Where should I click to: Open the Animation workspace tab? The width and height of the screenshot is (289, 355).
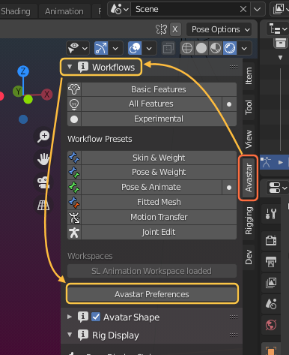(x=64, y=11)
